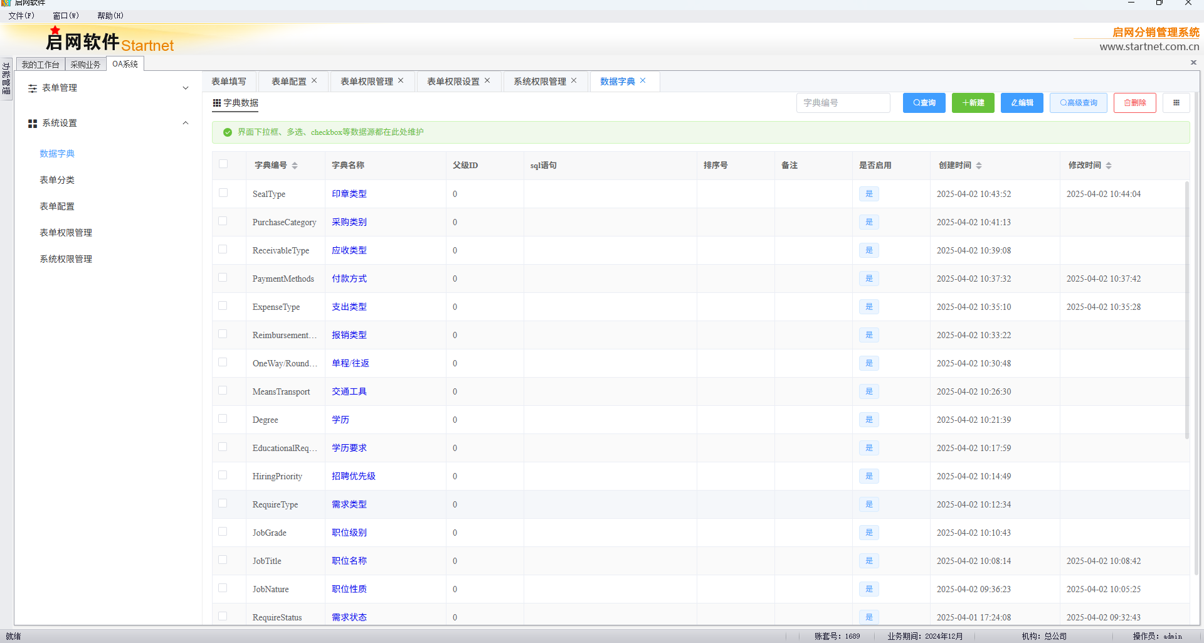The image size is (1204, 643).
Task: Switch to the 表单填写 tab
Action: [229, 82]
